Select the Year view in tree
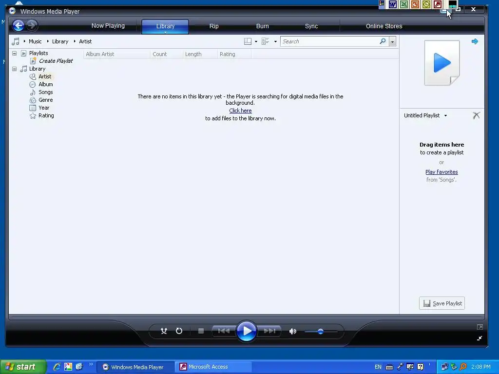This screenshot has height=374, width=499. click(x=44, y=108)
